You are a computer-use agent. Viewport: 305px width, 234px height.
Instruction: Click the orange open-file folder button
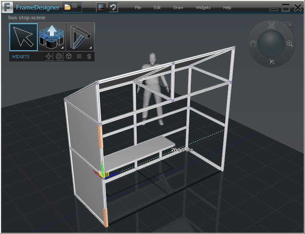(x=67, y=8)
